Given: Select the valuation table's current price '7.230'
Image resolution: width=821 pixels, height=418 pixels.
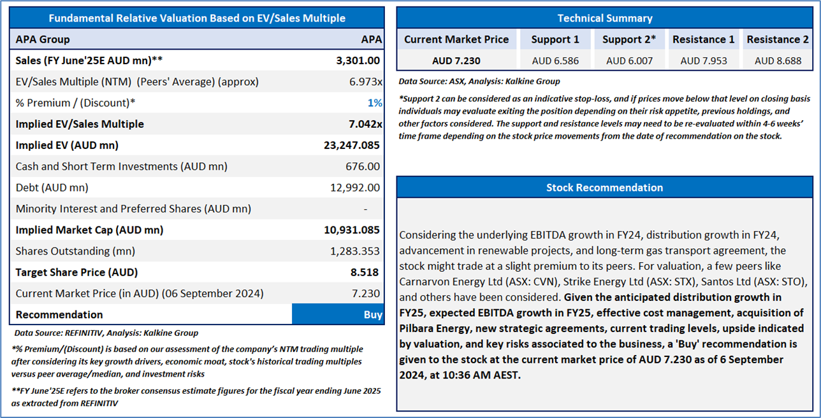Looking at the screenshot, I should tap(367, 293).
